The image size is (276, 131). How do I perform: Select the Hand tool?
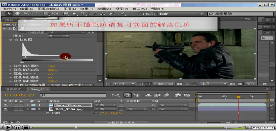(x=18, y=13)
